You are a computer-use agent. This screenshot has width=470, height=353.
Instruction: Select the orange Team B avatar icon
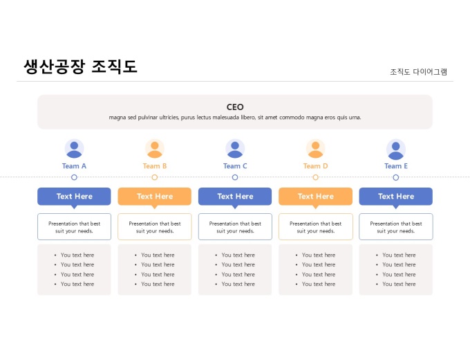click(155, 149)
